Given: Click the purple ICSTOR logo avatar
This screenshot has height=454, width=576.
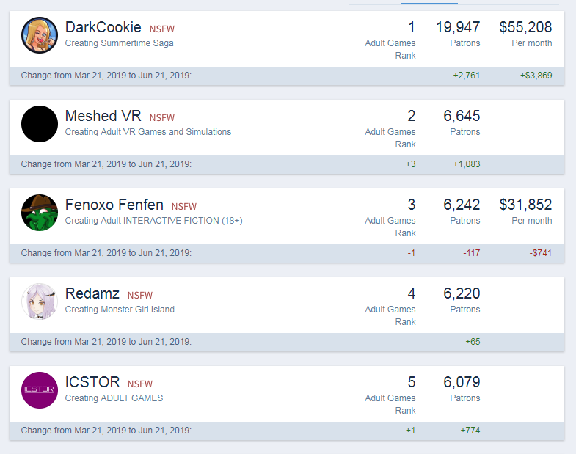Looking at the screenshot, I should (x=40, y=390).
